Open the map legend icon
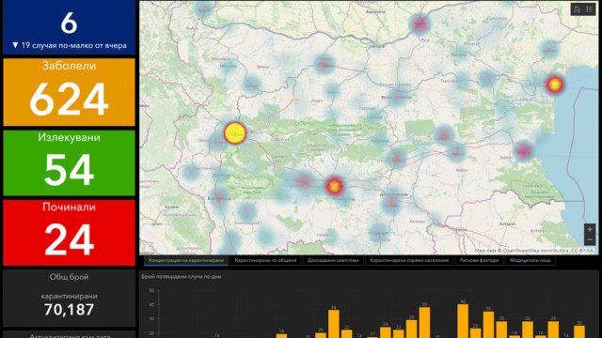The image size is (602, 338). click(590, 9)
